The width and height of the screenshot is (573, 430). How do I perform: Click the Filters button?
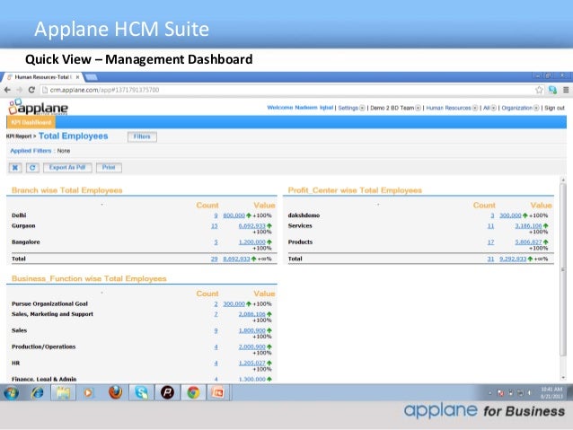(x=142, y=136)
